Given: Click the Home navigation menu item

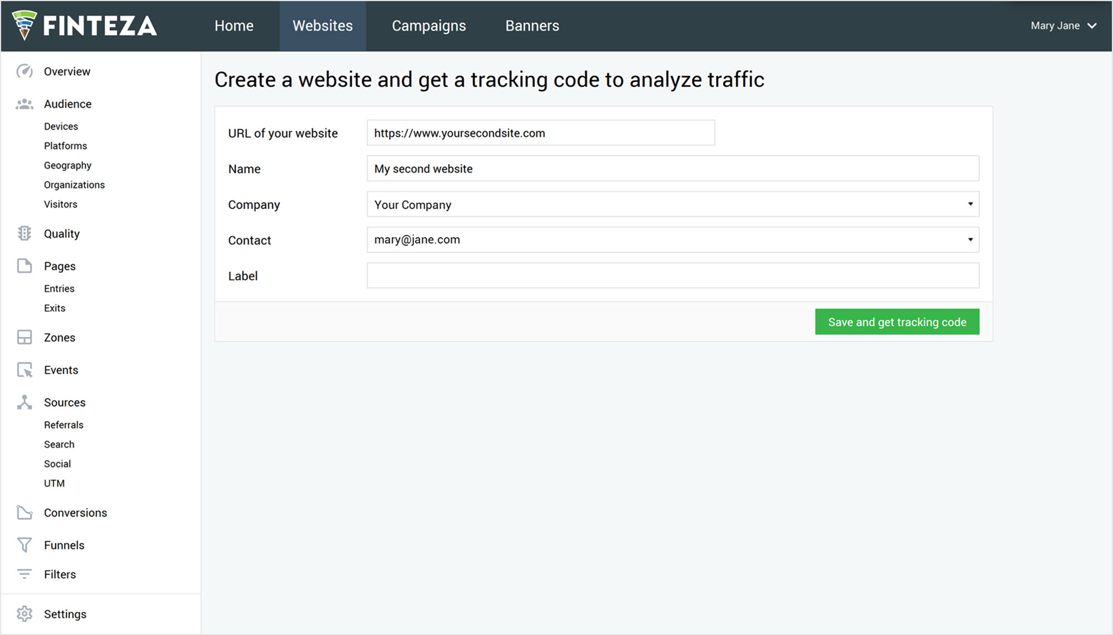Looking at the screenshot, I should [x=234, y=25].
